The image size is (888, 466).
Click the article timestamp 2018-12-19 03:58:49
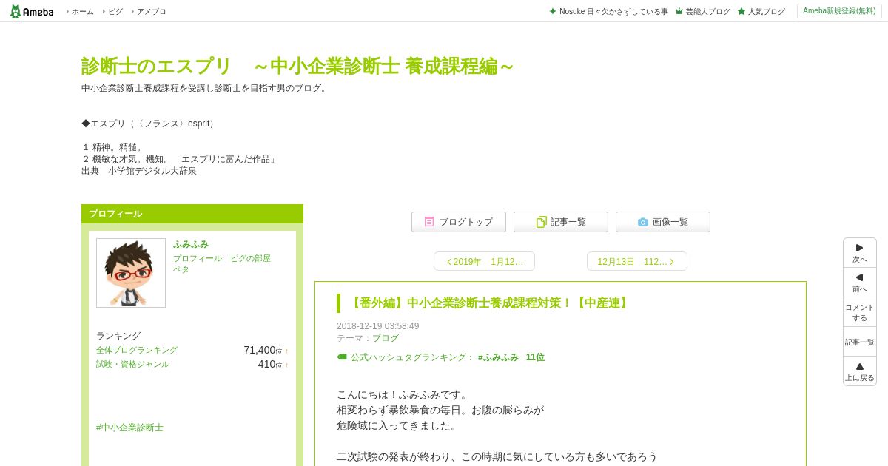378,326
